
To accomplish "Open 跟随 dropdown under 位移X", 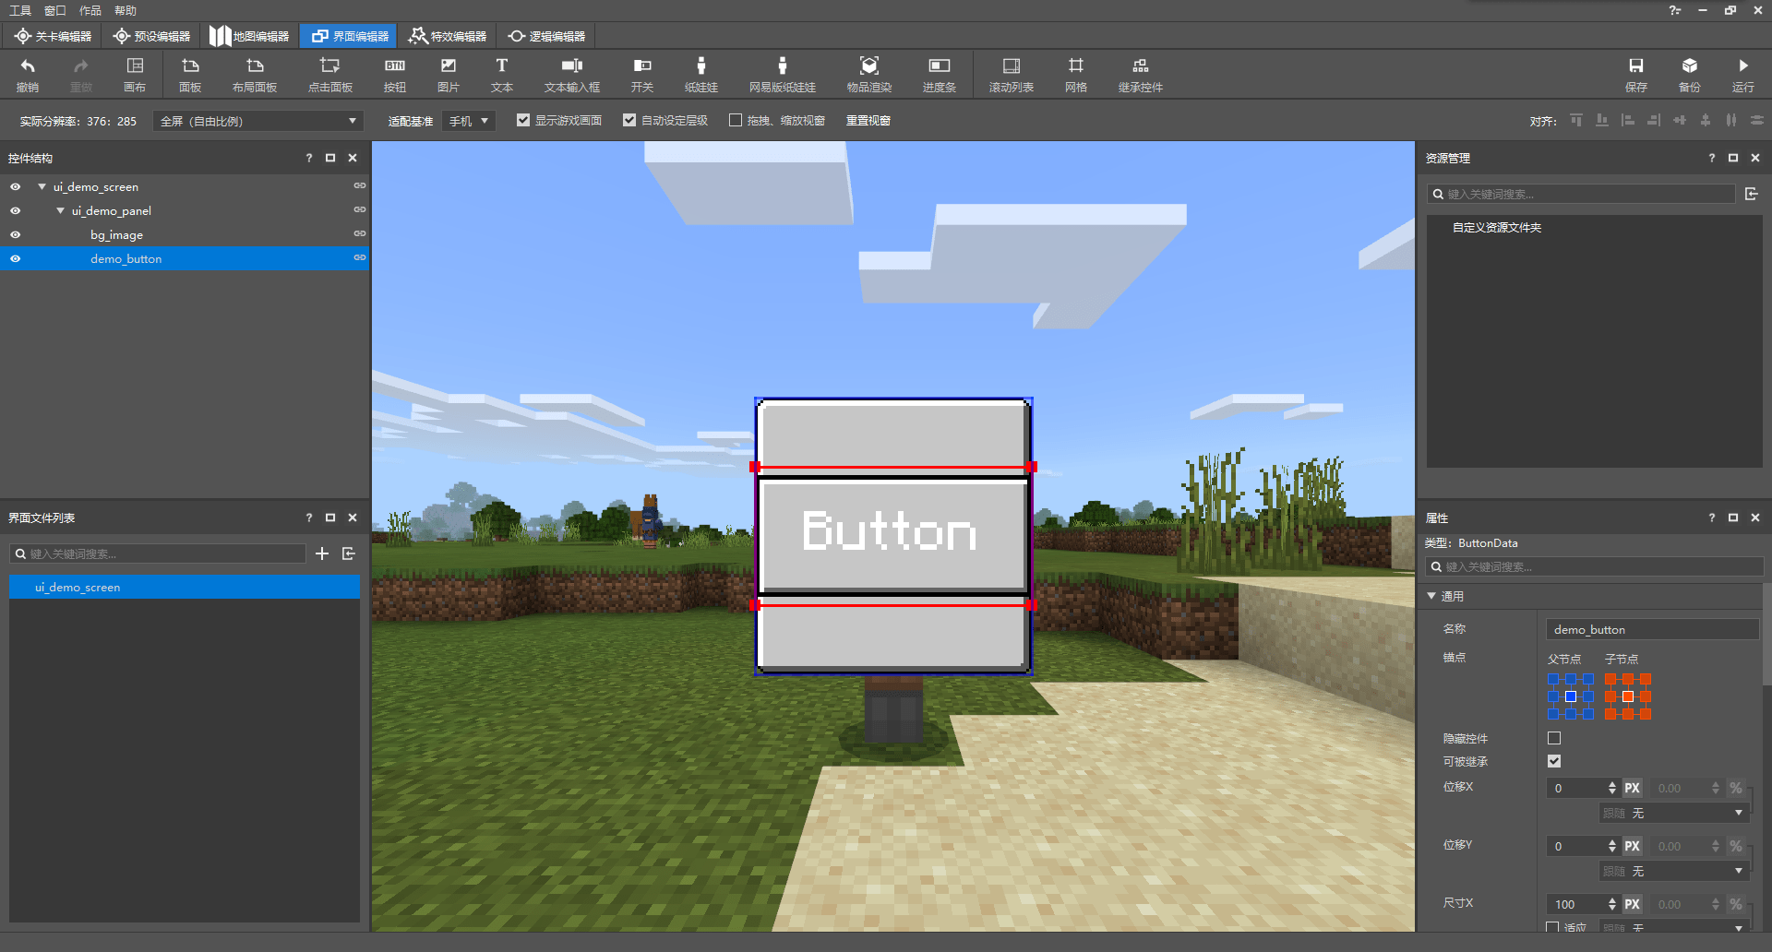I will [x=1674, y=813].
